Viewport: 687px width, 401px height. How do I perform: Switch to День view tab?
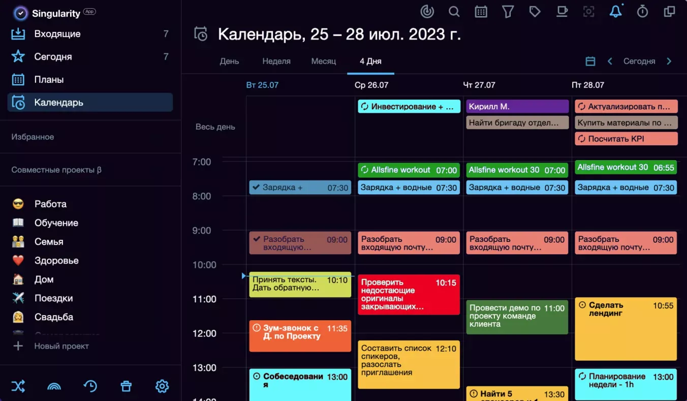click(x=229, y=61)
